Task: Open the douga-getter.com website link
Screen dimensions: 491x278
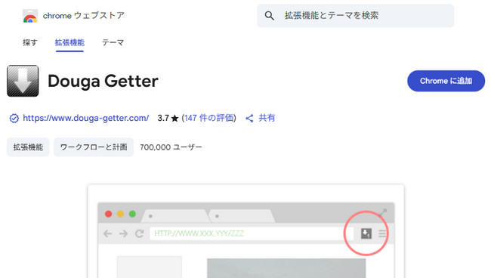Action: (x=86, y=118)
